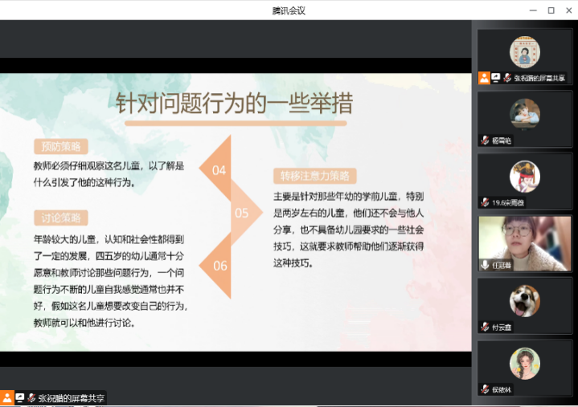Viewport: 578px width, 407px height.
Task: Open 任冠蓉's live video tile
Action: coord(525,241)
